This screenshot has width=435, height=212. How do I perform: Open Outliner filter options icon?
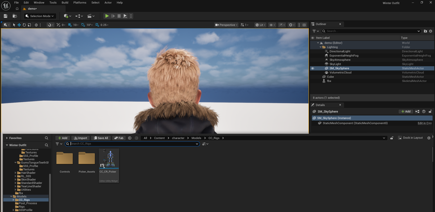[x=316, y=31]
